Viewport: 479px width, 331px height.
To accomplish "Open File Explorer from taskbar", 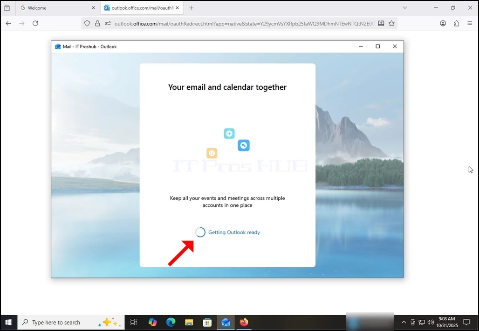I will (189, 322).
